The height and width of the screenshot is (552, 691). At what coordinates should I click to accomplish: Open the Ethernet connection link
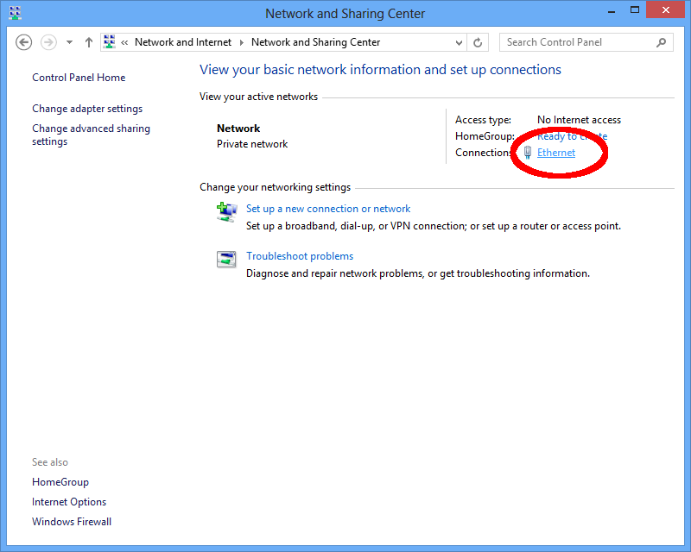(556, 153)
